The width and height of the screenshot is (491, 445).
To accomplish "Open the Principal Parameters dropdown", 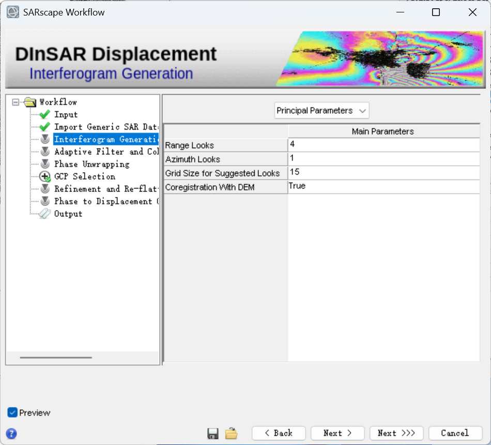I will tap(321, 111).
